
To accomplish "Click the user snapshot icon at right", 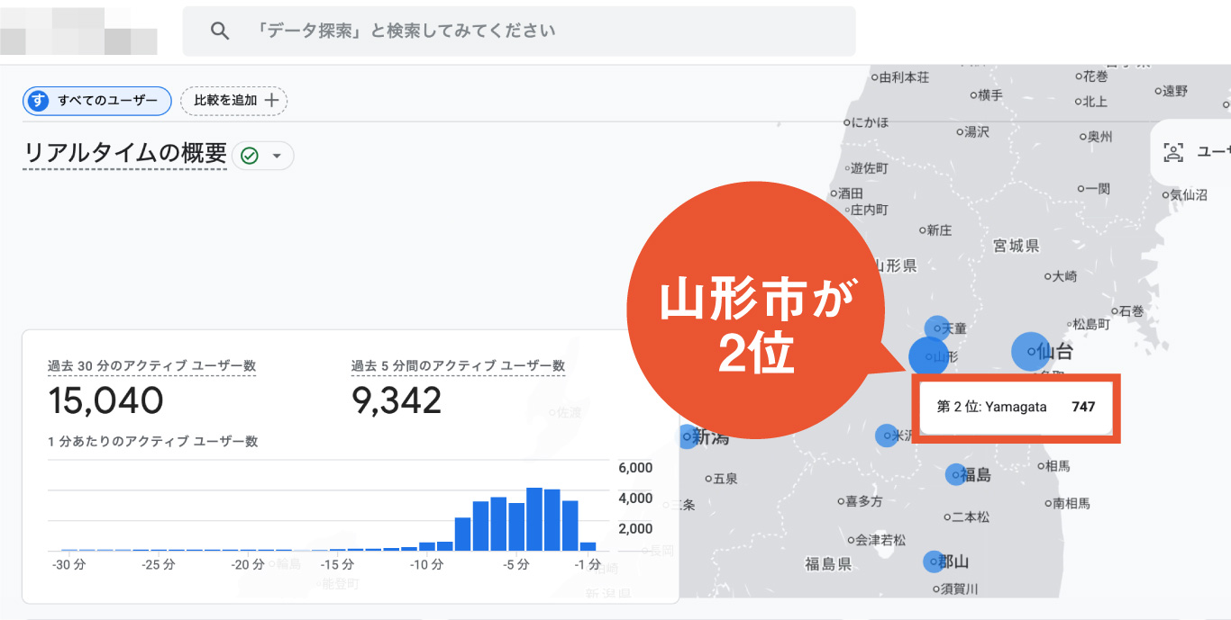I will pyautogui.click(x=1173, y=152).
